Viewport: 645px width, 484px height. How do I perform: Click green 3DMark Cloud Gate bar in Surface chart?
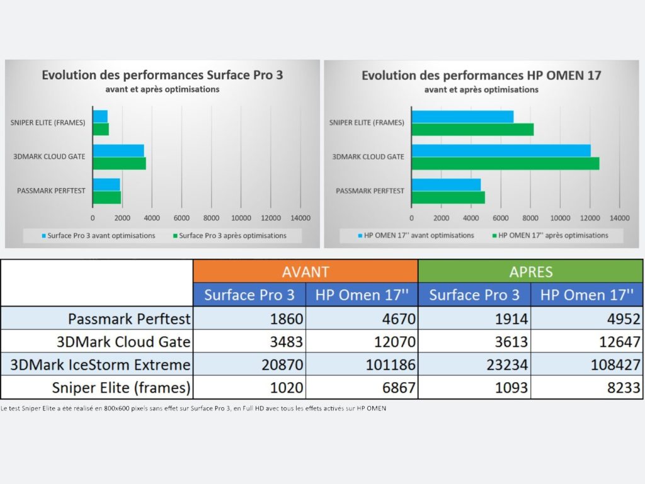(119, 163)
